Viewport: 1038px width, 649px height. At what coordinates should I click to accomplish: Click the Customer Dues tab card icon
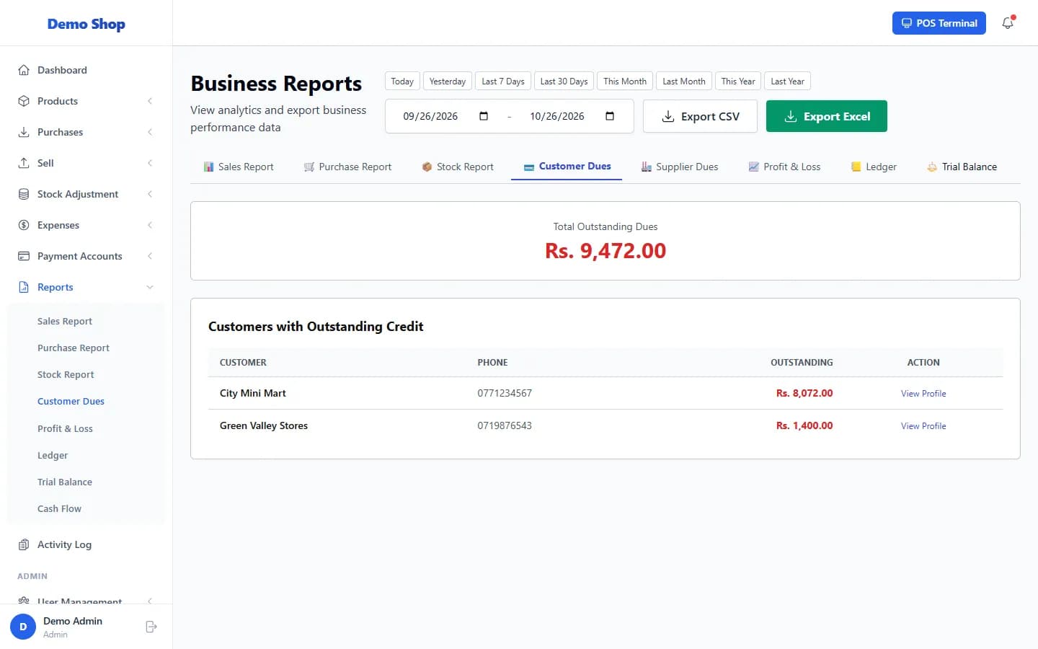pyautogui.click(x=529, y=167)
